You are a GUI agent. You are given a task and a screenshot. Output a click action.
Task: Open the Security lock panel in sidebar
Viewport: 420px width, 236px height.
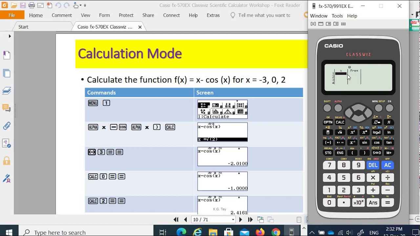coord(7,161)
